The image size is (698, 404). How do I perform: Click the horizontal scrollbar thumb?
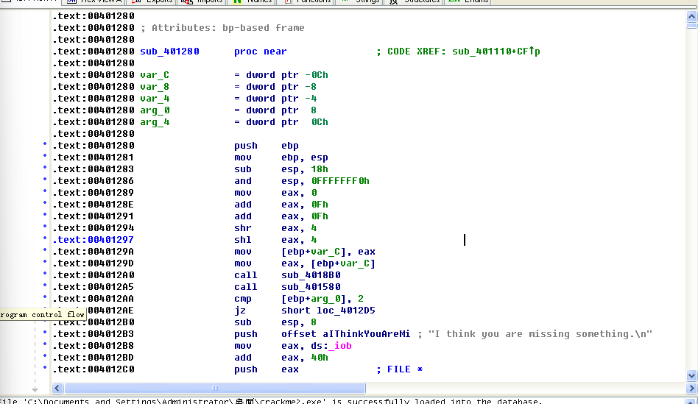pyautogui.click(x=214, y=388)
